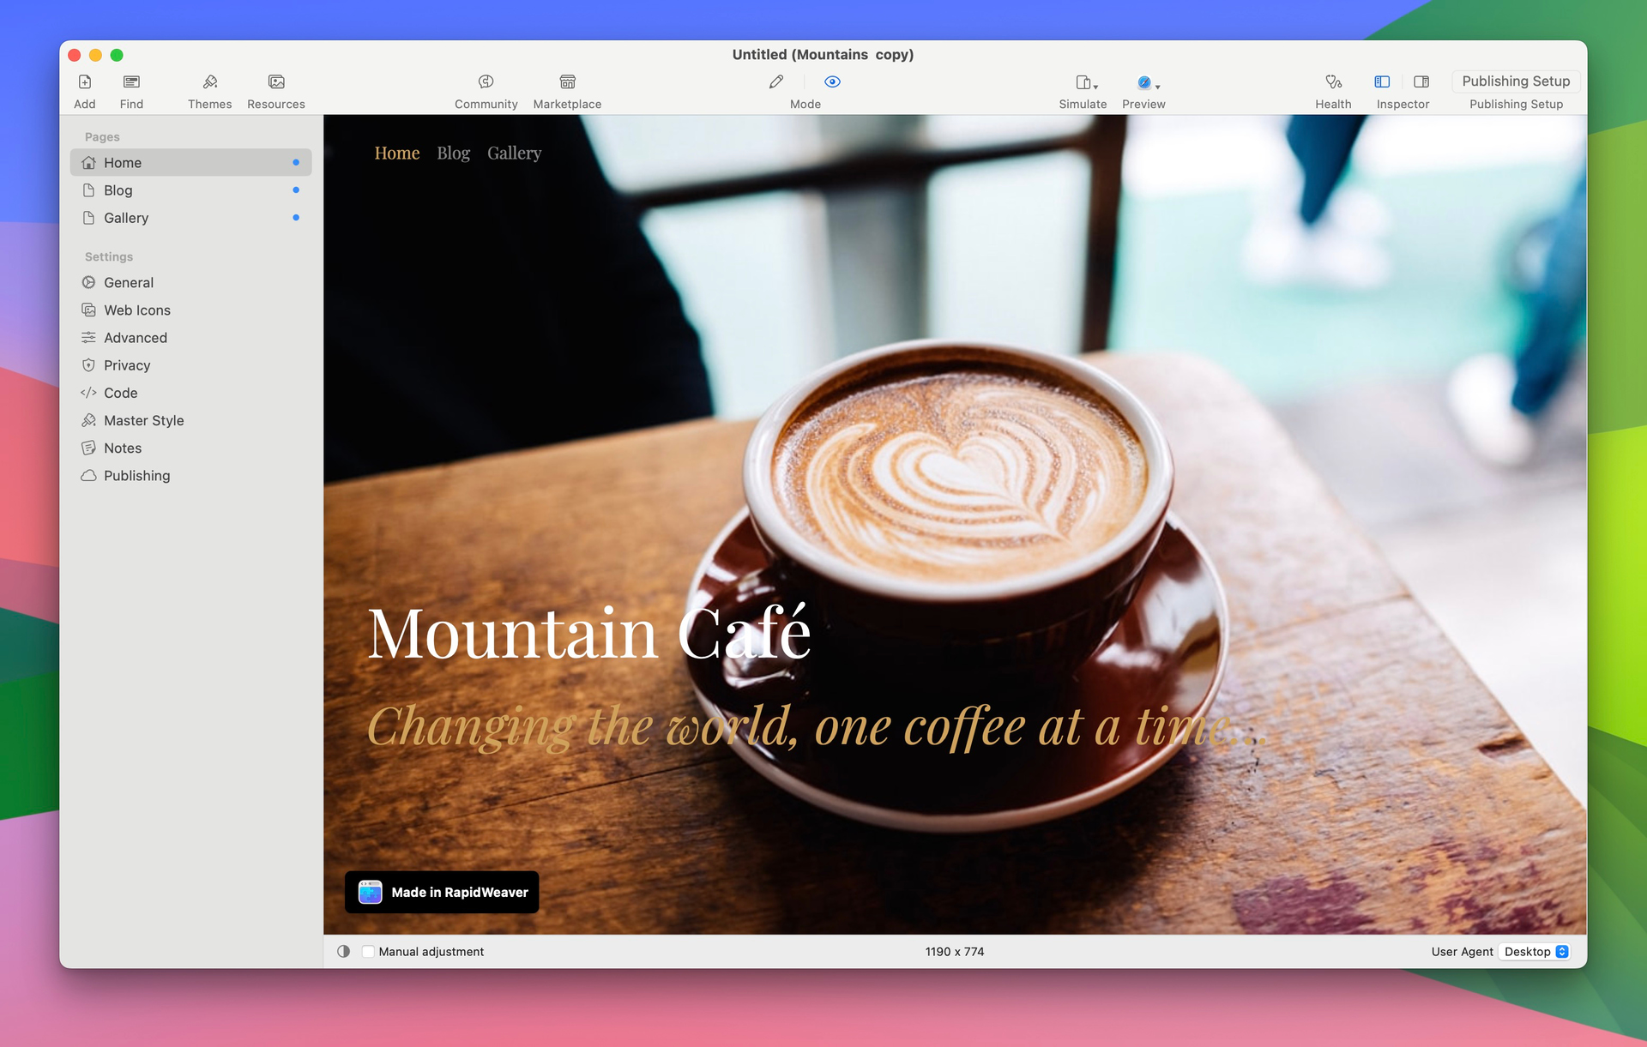Click the Made in RapidWeaver badge

442,893
